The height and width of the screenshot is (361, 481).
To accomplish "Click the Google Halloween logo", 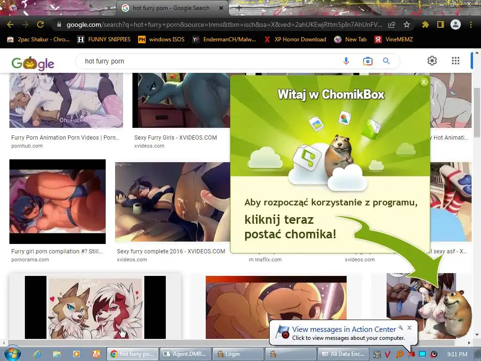I will [x=33, y=63].
